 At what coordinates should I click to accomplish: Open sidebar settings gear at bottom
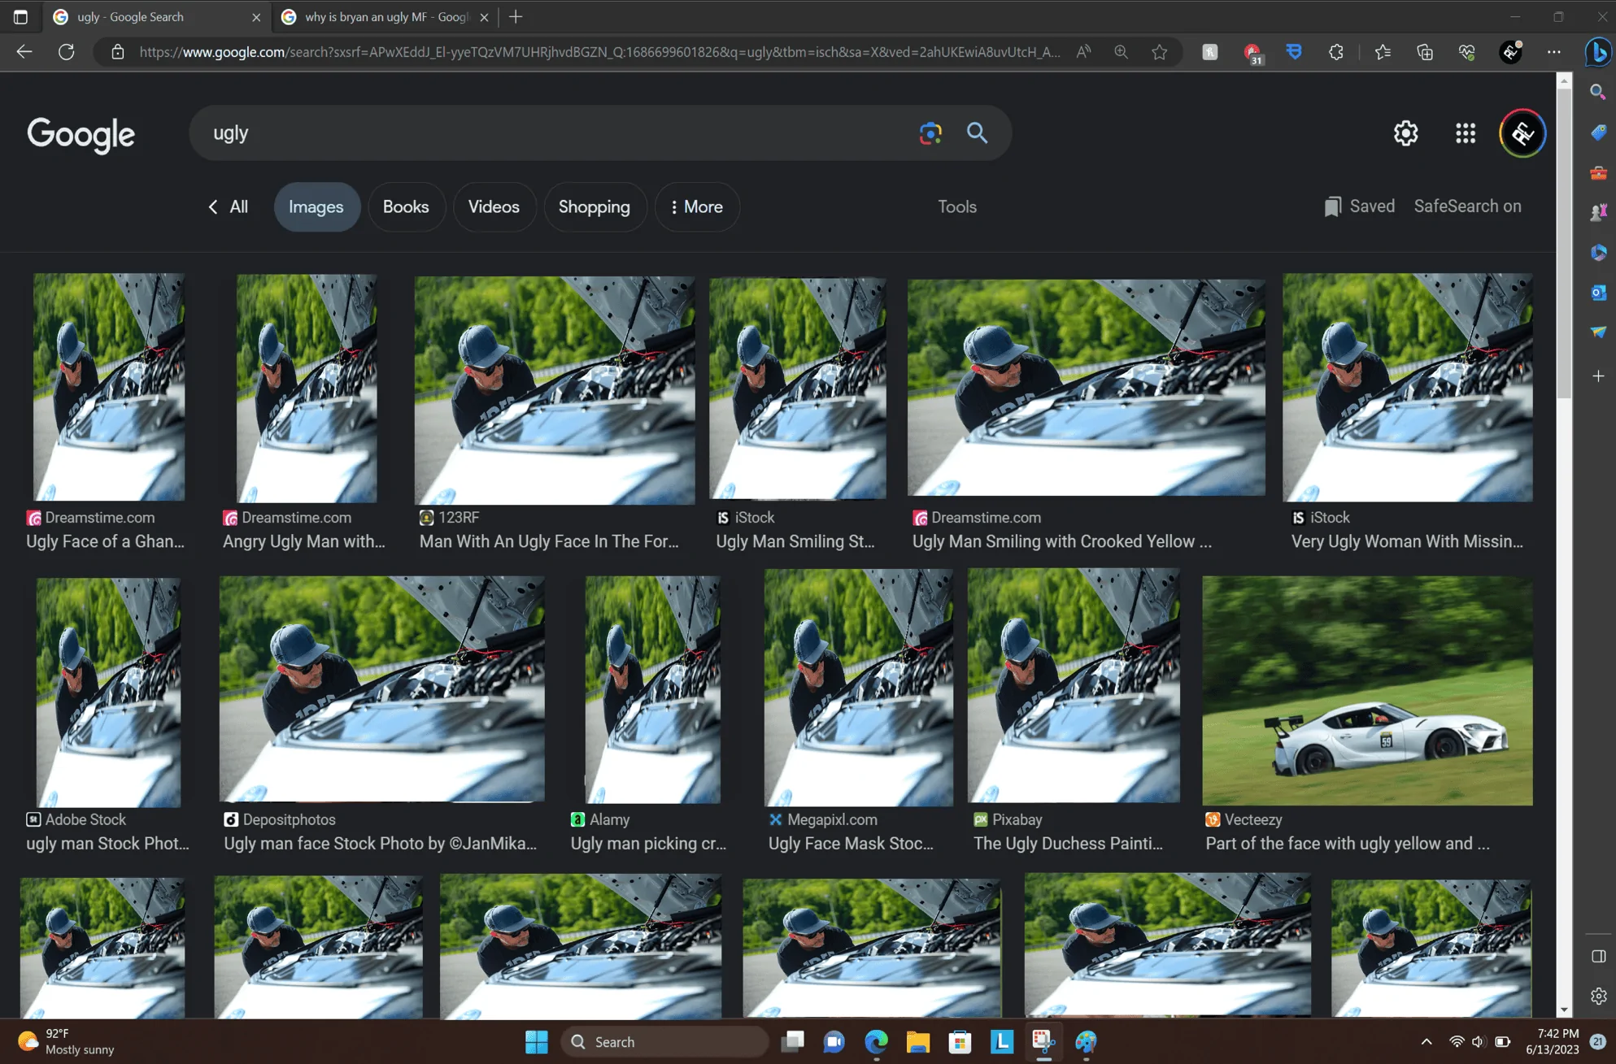coord(1598,996)
